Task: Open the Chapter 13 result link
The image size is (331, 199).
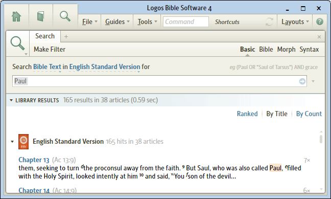Action: [34, 160]
